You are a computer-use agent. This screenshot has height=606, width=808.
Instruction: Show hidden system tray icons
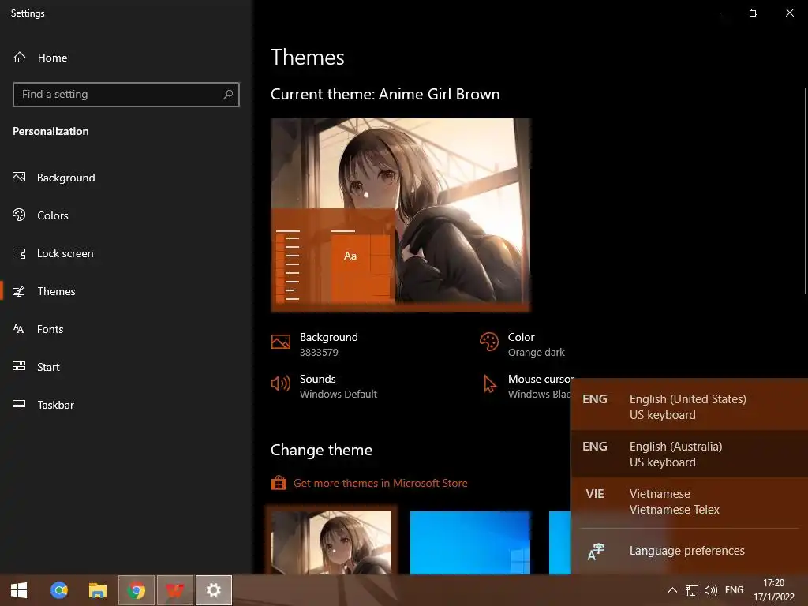tap(672, 590)
